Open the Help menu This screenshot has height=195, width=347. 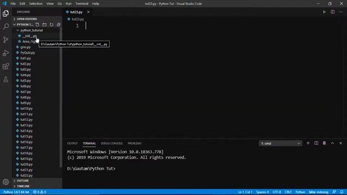[x=95, y=4]
